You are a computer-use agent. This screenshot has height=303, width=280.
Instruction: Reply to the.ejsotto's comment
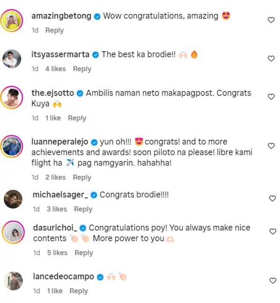tap(77, 118)
